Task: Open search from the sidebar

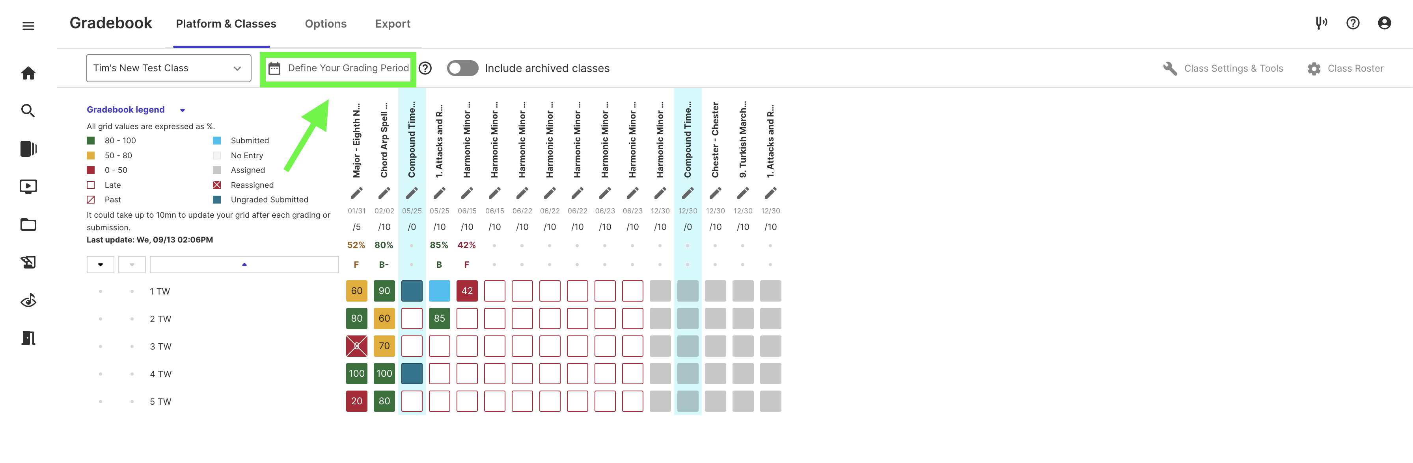Action: coord(28,110)
